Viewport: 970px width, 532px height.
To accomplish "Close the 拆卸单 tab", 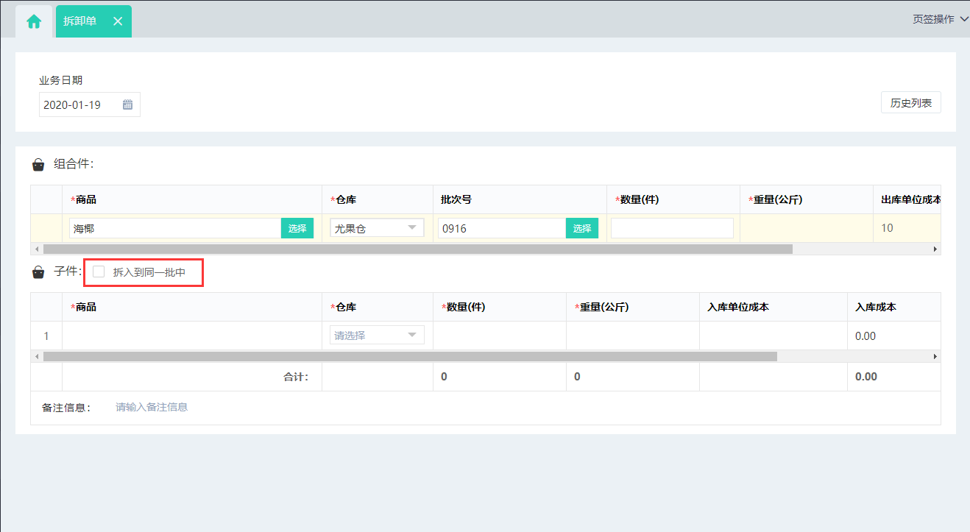I will [118, 21].
